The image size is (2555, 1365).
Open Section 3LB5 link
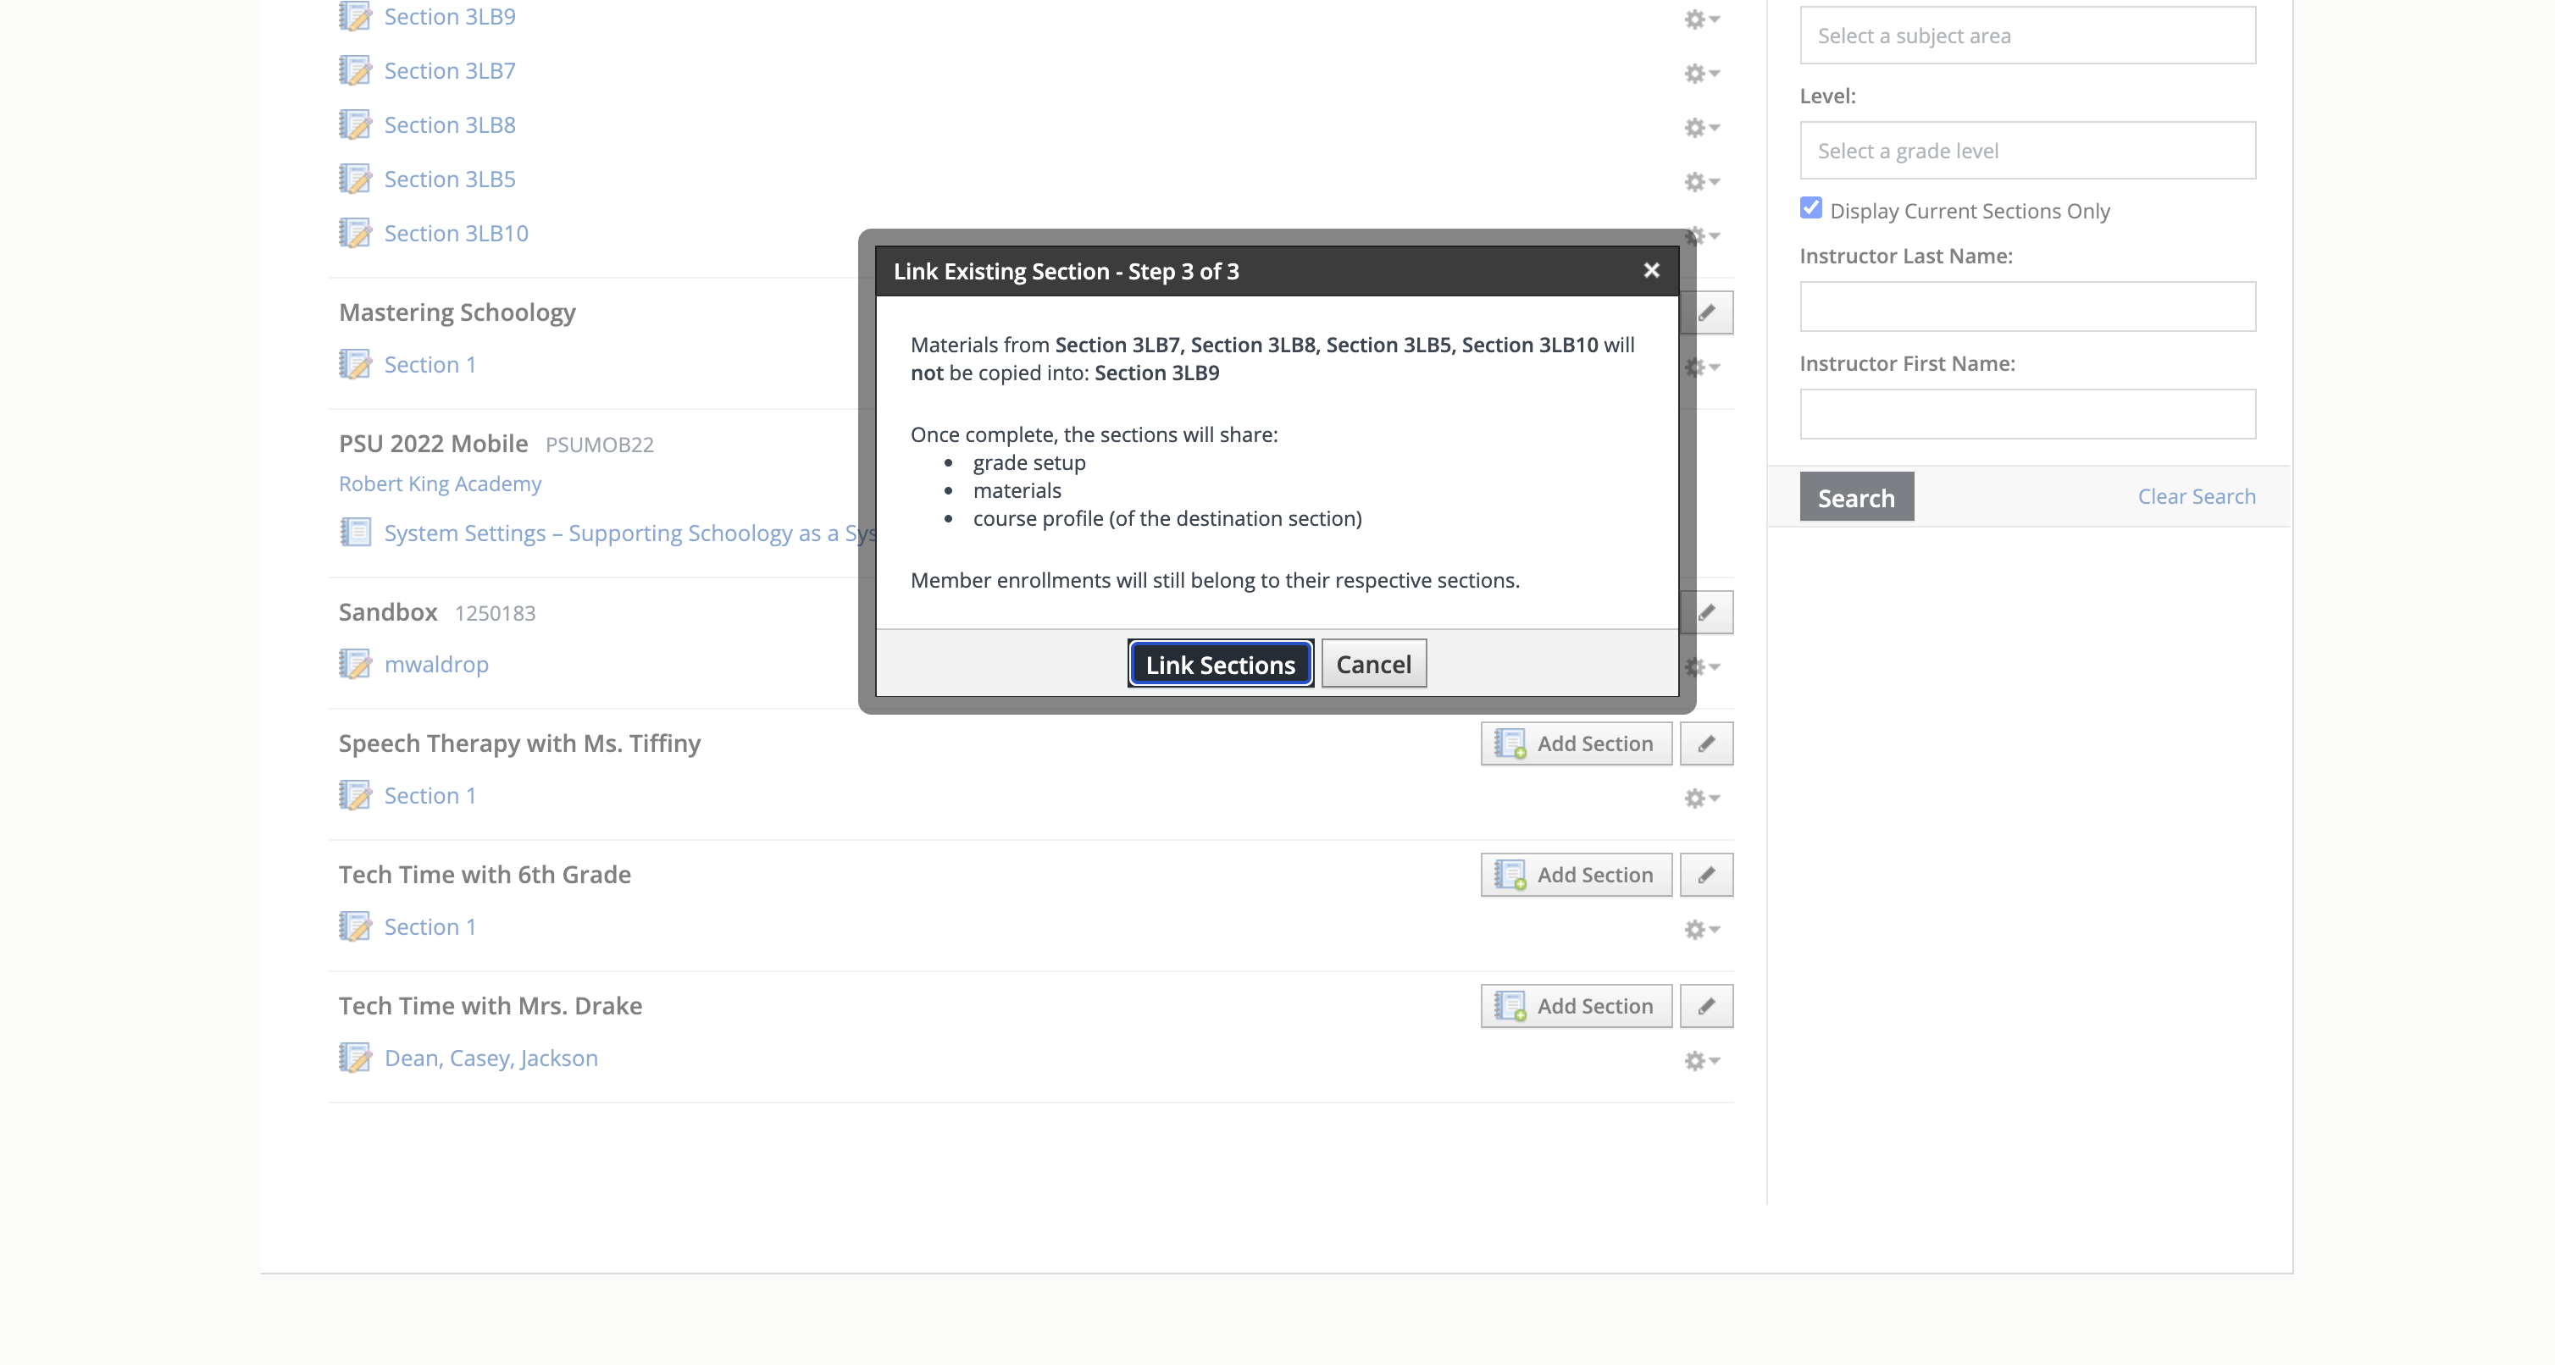pyautogui.click(x=449, y=179)
